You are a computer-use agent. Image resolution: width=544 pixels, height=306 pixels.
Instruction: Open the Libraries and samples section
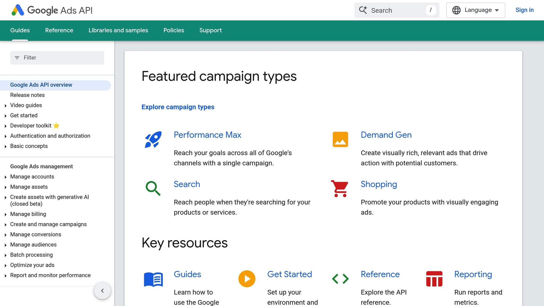[118, 30]
